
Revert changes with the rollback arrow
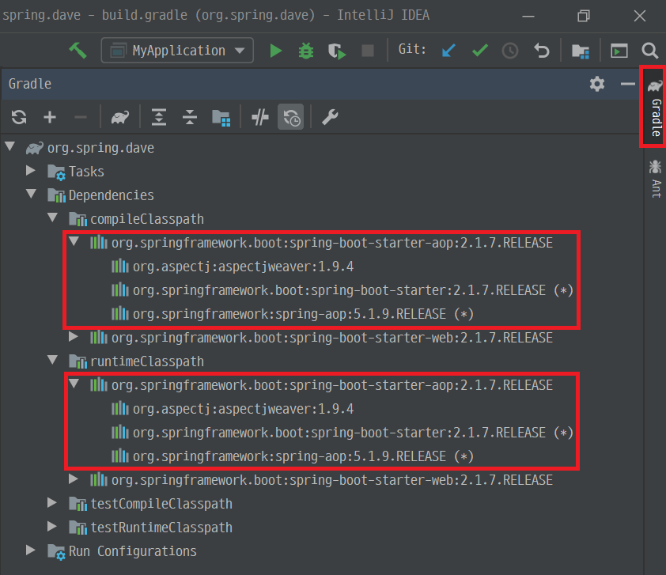tap(542, 51)
